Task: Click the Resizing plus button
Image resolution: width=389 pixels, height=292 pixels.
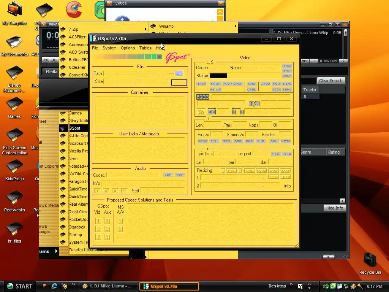Action: pos(223,171)
